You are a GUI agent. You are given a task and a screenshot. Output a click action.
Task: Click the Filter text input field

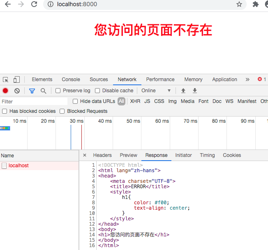click(x=33, y=101)
